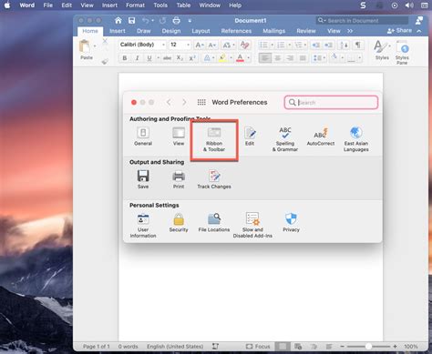Image resolution: width=432 pixels, height=354 pixels.
Task: Open Spelling & Grammar preferences
Action: click(x=285, y=139)
